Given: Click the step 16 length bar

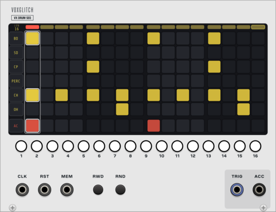Looking at the screenshot, I should click(258, 27).
